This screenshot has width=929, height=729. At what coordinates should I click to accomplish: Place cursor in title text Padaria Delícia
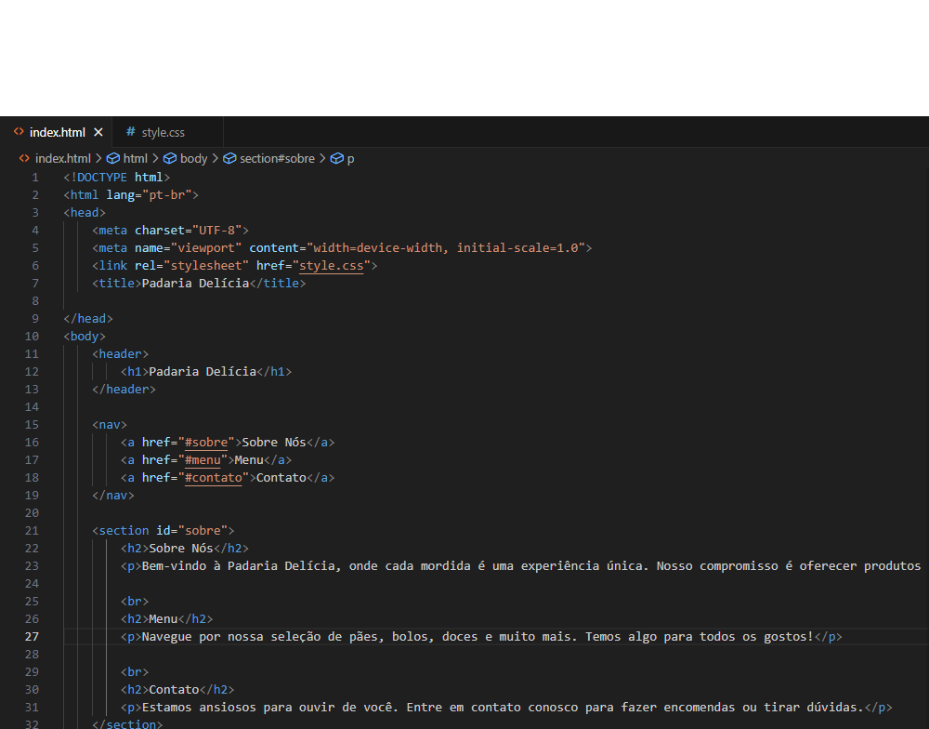(x=195, y=284)
